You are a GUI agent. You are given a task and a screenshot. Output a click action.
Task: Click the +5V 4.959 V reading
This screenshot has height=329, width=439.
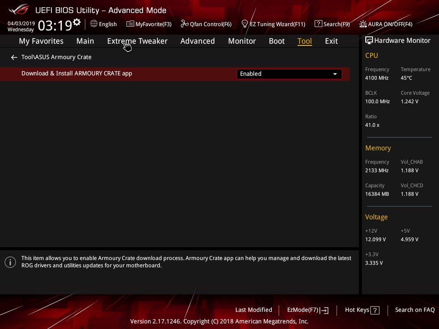(x=409, y=239)
